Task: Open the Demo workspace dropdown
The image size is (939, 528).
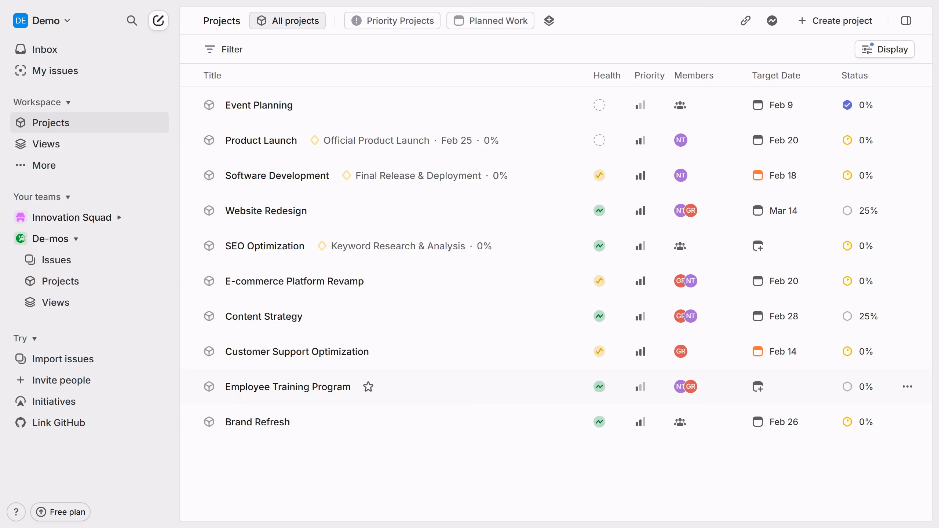Action: 42,21
